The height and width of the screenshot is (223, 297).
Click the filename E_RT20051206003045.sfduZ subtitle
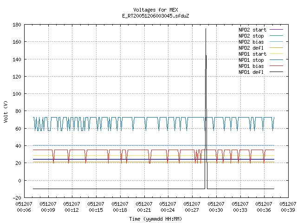point(155,16)
